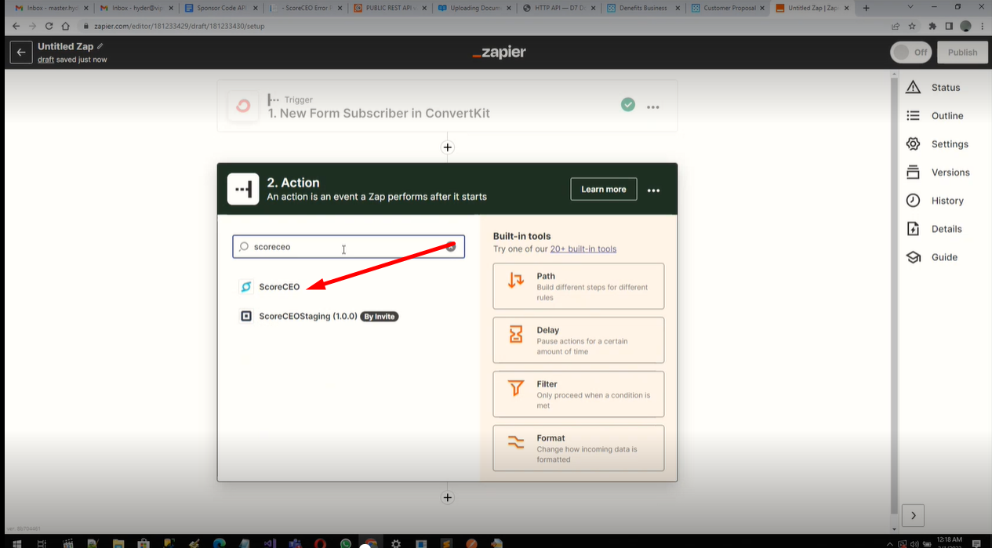992x548 pixels.
Task: Open trigger step three-dot menu
Action: [653, 107]
